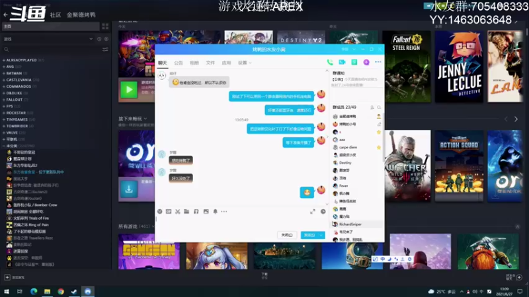Start a video call in the QQ group

(342, 62)
